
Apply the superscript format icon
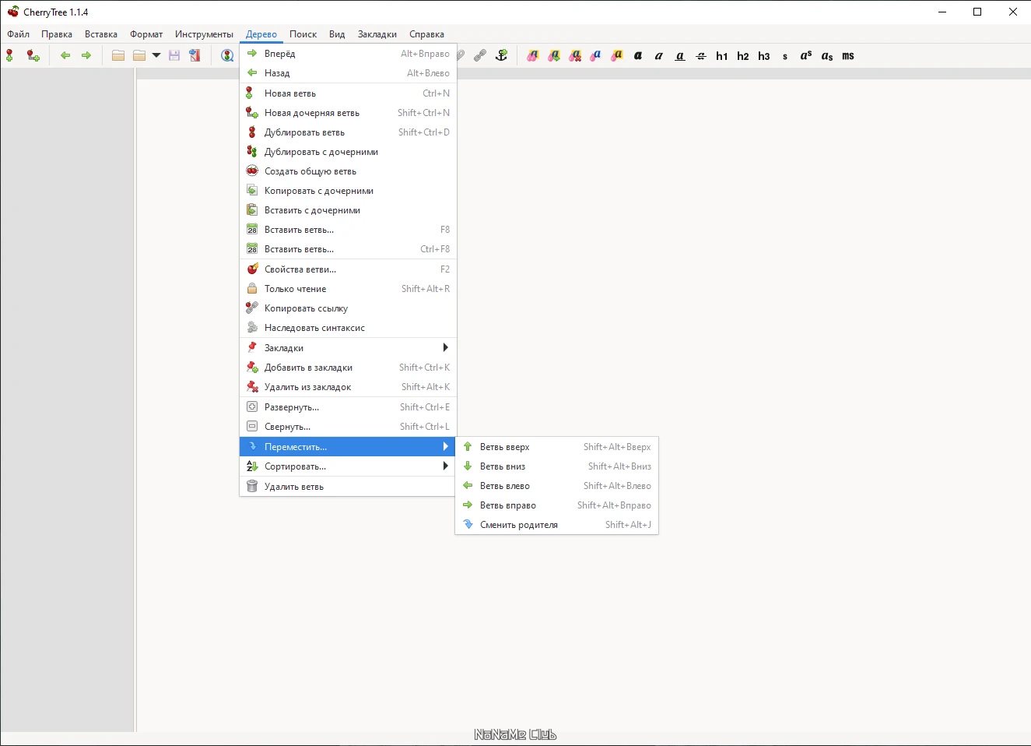point(806,56)
